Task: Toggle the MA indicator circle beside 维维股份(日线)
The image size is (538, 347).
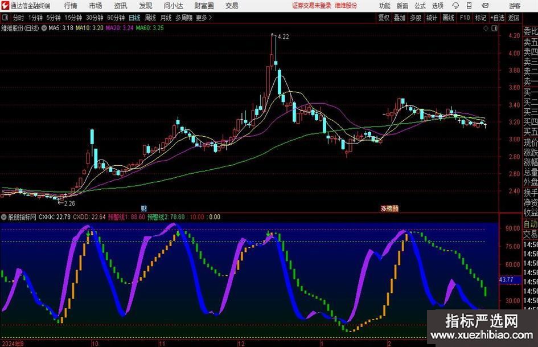Action: [x=44, y=28]
